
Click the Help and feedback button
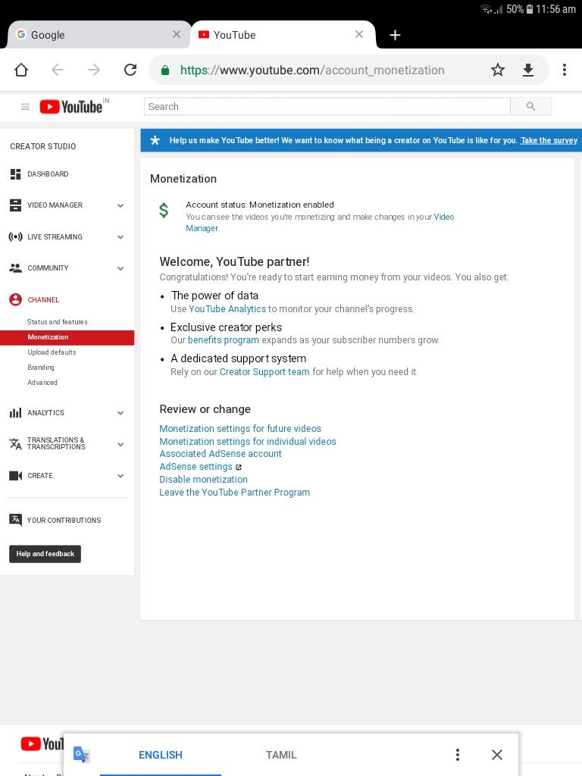(x=45, y=554)
